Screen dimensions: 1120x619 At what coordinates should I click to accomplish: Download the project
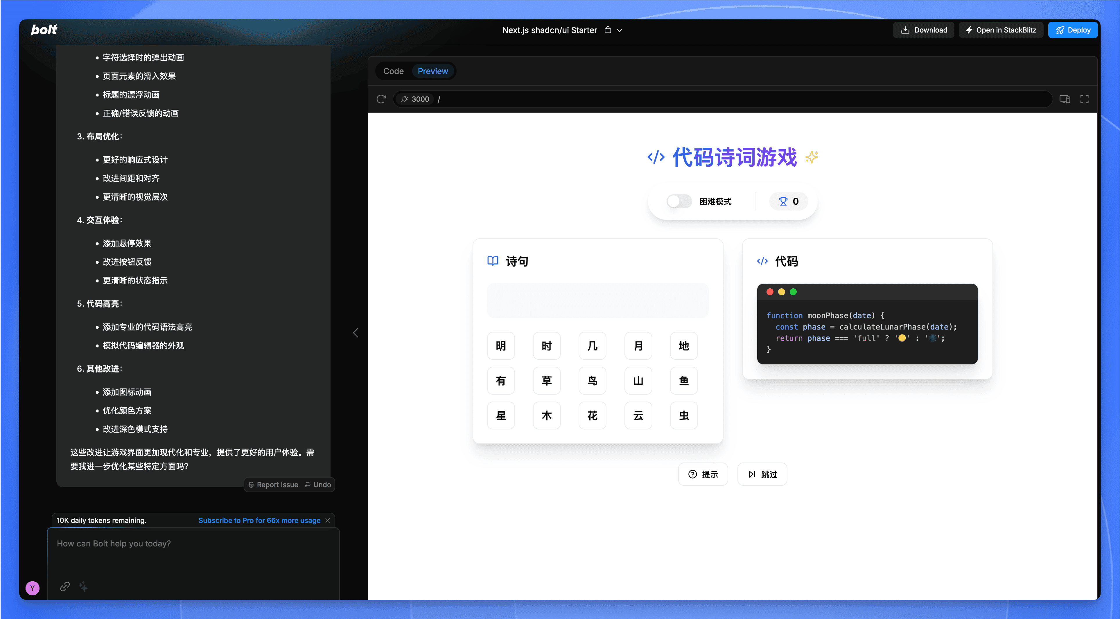[x=923, y=30]
